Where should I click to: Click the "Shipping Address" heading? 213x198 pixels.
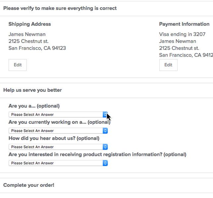click(x=29, y=24)
